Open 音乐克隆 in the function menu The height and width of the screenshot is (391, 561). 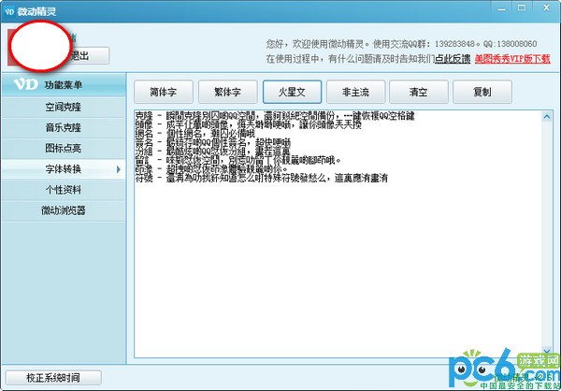click(x=64, y=128)
